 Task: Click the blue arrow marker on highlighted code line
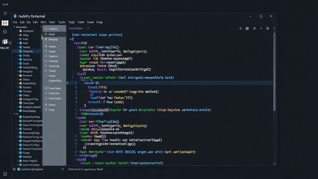(67, 83)
